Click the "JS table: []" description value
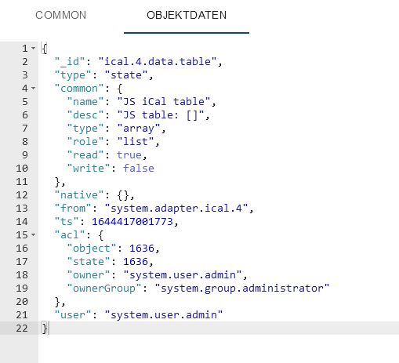The image size is (399, 363). coord(161,115)
